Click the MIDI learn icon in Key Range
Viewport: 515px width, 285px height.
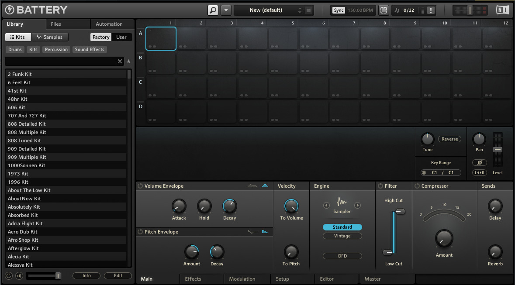[424, 173]
